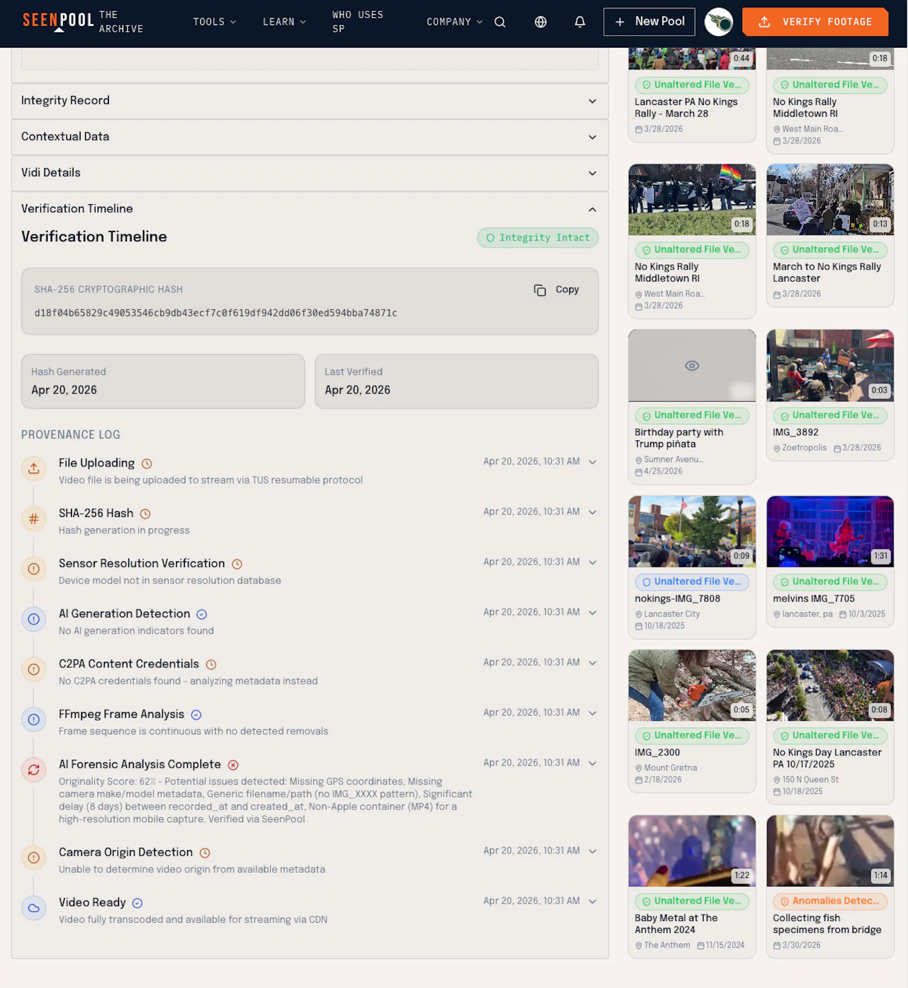Open March to No Kings Rally Lancaster card title

tap(826, 272)
